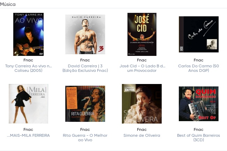Select the Música section heading
Screen dimensions: 227x151
8,4
